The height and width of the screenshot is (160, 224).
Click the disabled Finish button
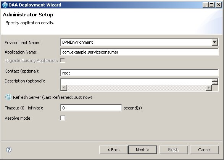[173, 150]
